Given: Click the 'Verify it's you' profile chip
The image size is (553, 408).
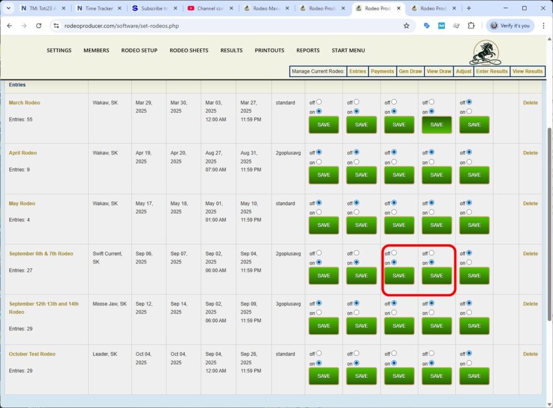Looking at the screenshot, I should [x=509, y=25].
